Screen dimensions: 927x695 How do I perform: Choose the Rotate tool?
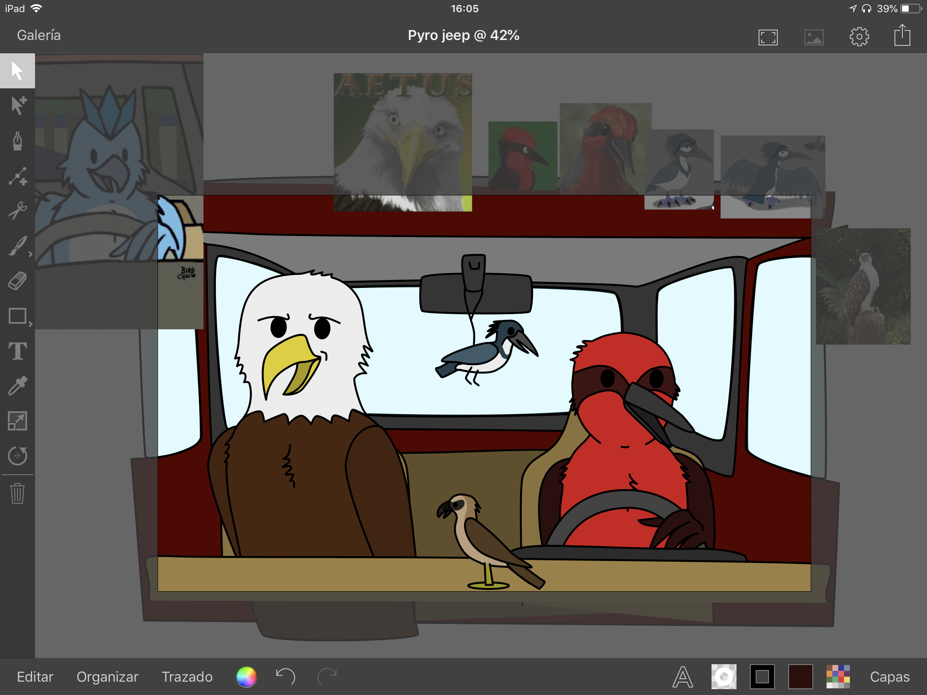click(17, 456)
